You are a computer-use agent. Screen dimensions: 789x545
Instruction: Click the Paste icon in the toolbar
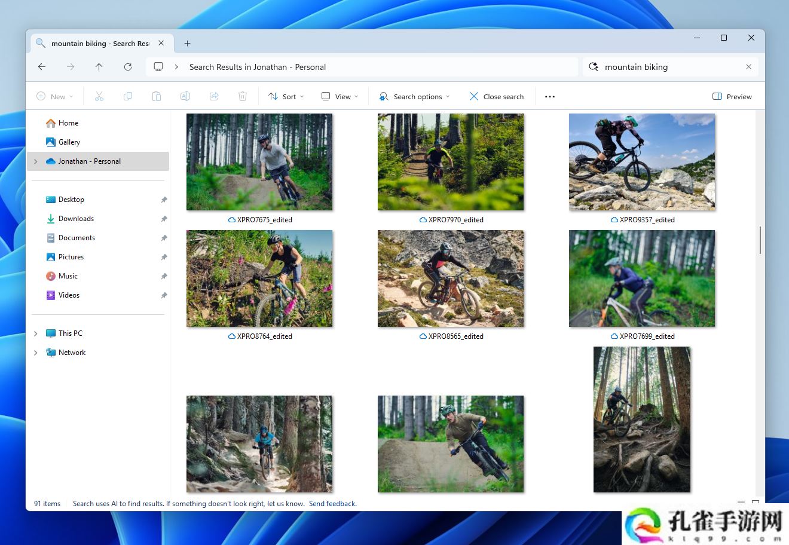pos(157,96)
